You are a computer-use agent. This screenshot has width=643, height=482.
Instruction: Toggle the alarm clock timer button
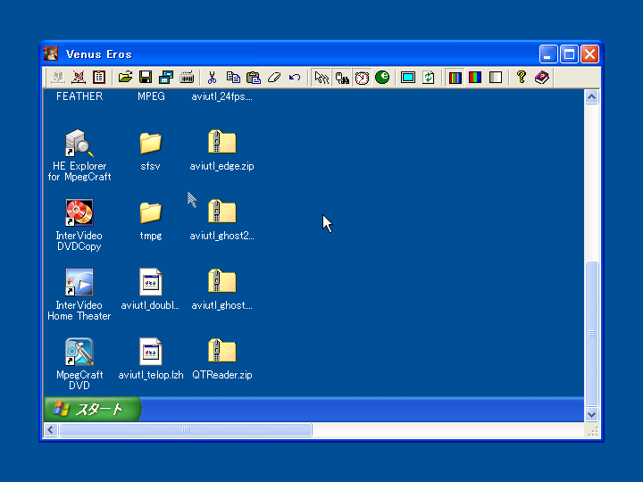tap(362, 77)
